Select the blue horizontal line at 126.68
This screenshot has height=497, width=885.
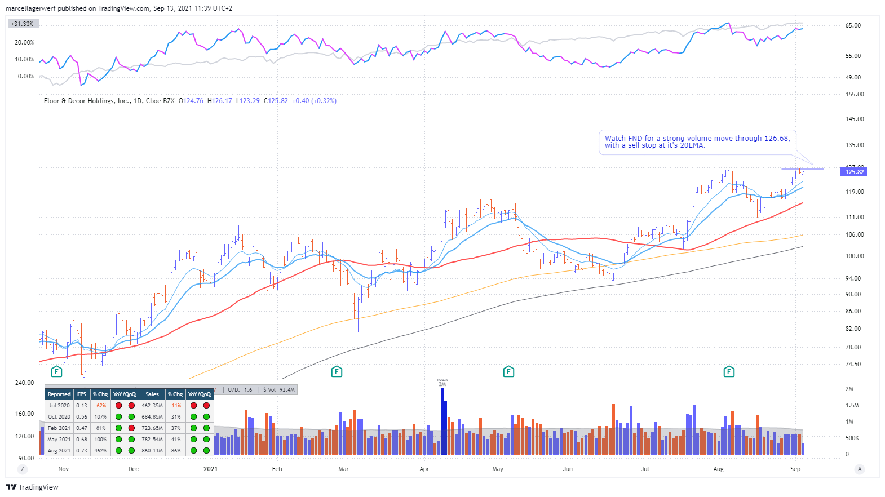(x=802, y=168)
